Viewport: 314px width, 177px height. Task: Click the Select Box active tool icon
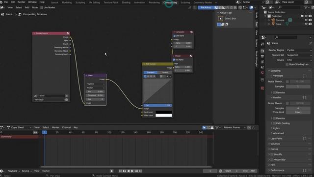[220, 19]
